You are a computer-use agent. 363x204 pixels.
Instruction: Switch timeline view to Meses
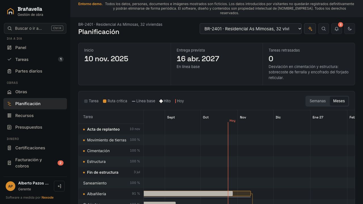click(339, 101)
